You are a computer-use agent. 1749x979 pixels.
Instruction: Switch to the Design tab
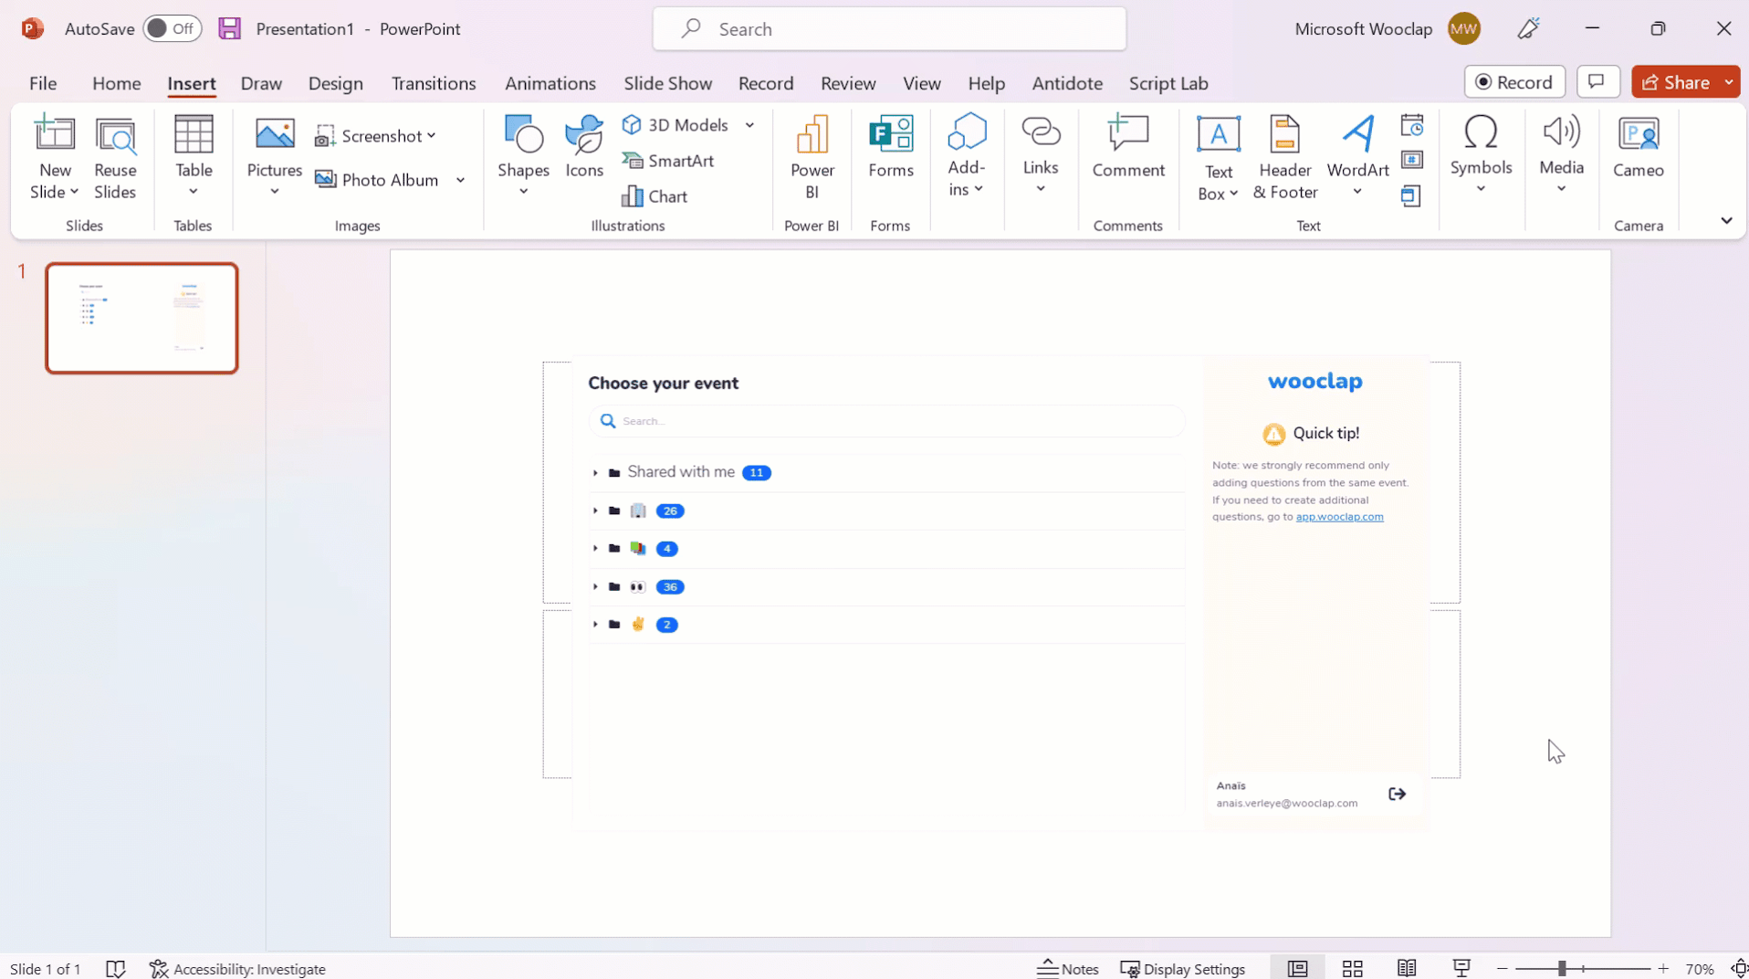[x=336, y=83]
